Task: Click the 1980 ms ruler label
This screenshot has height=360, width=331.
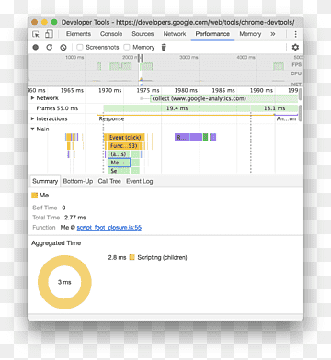Action: click(186, 91)
